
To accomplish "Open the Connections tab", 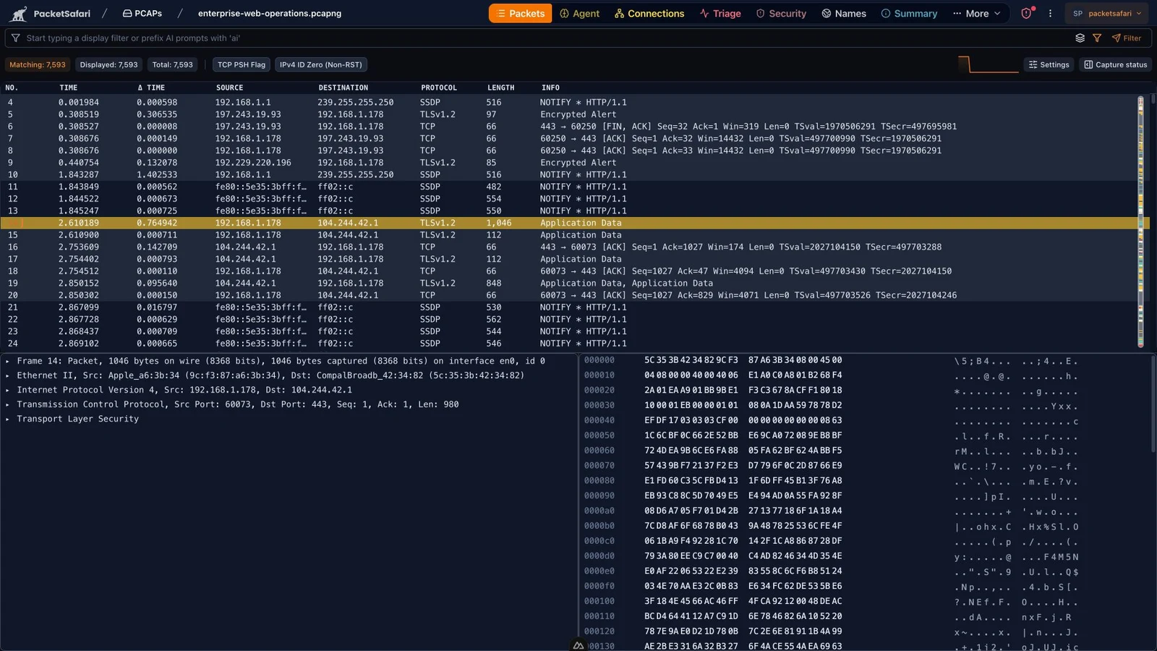I will pyautogui.click(x=649, y=13).
